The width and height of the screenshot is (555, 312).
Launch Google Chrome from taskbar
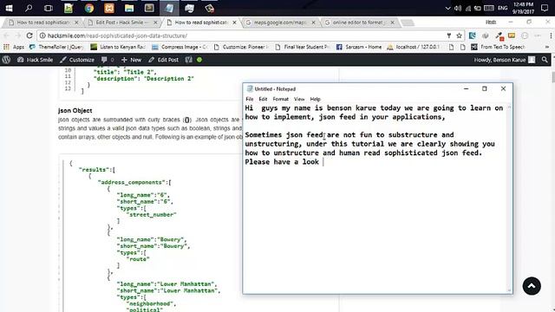pyautogui.click(x=88, y=8)
